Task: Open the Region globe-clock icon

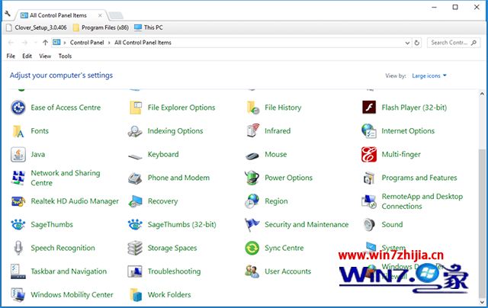Action: [x=252, y=201]
